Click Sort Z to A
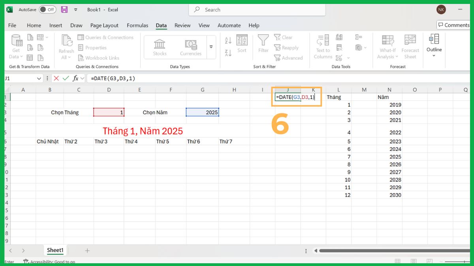 tap(228, 53)
